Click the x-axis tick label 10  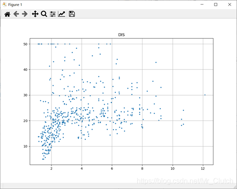coord(173,169)
